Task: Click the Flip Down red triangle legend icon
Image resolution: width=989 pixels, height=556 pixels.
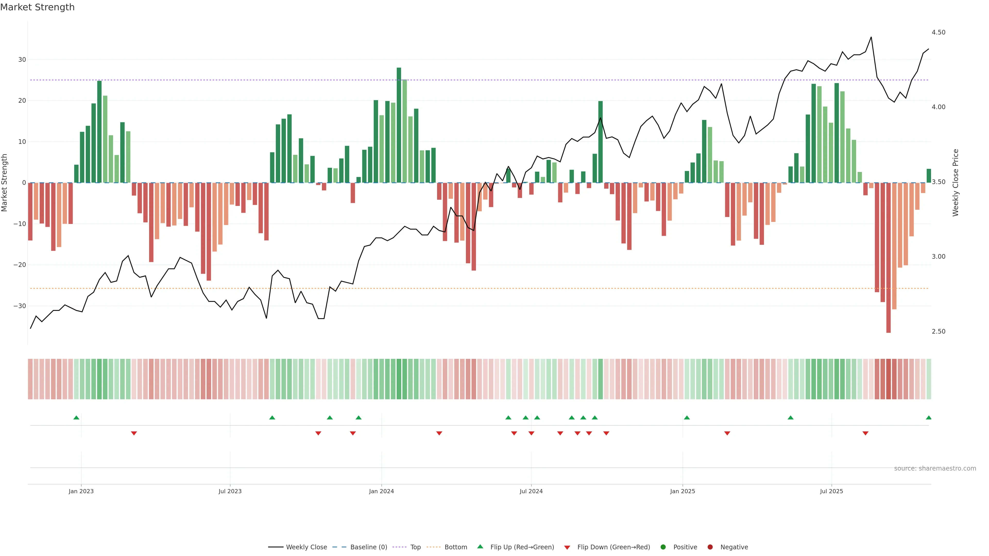Action: [567, 547]
